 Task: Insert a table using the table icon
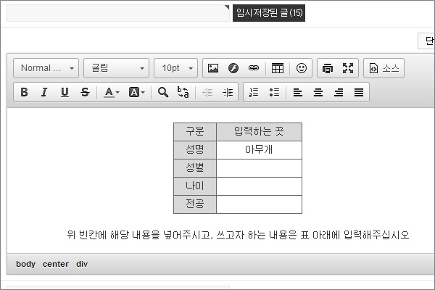[x=278, y=68]
